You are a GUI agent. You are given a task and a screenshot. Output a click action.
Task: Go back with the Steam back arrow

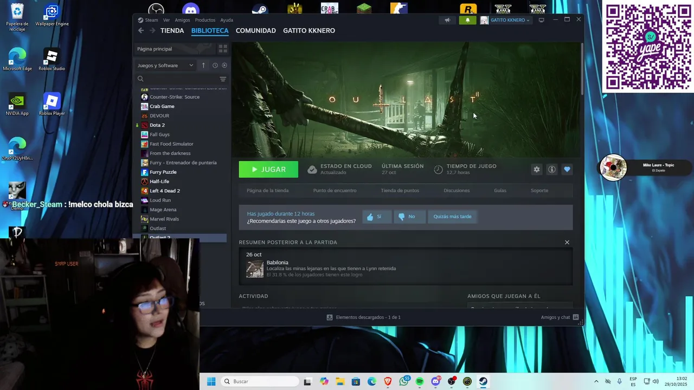tap(141, 31)
